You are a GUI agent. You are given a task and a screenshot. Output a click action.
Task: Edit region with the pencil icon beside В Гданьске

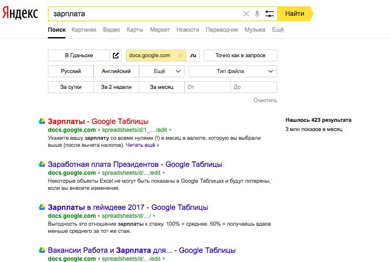coord(116,55)
